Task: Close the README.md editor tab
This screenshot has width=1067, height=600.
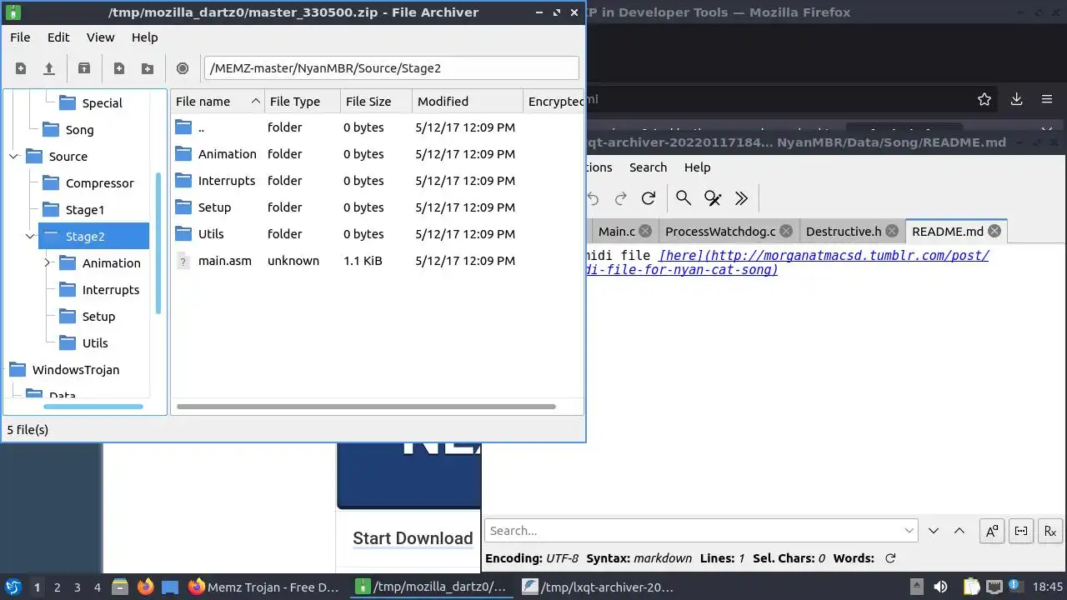Action: pyautogui.click(x=994, y=232)
